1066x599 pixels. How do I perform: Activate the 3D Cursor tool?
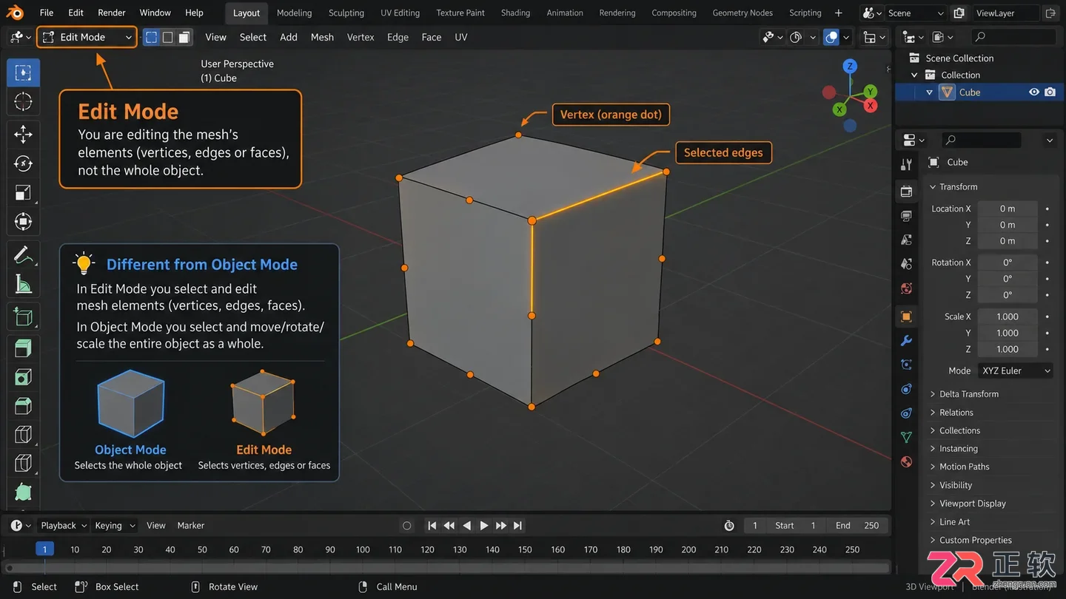click(23, 102)
